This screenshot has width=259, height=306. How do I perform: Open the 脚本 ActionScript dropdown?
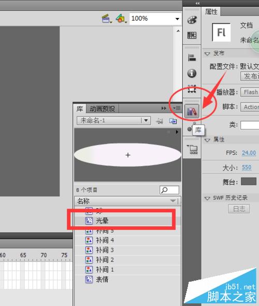coord(250,107)
